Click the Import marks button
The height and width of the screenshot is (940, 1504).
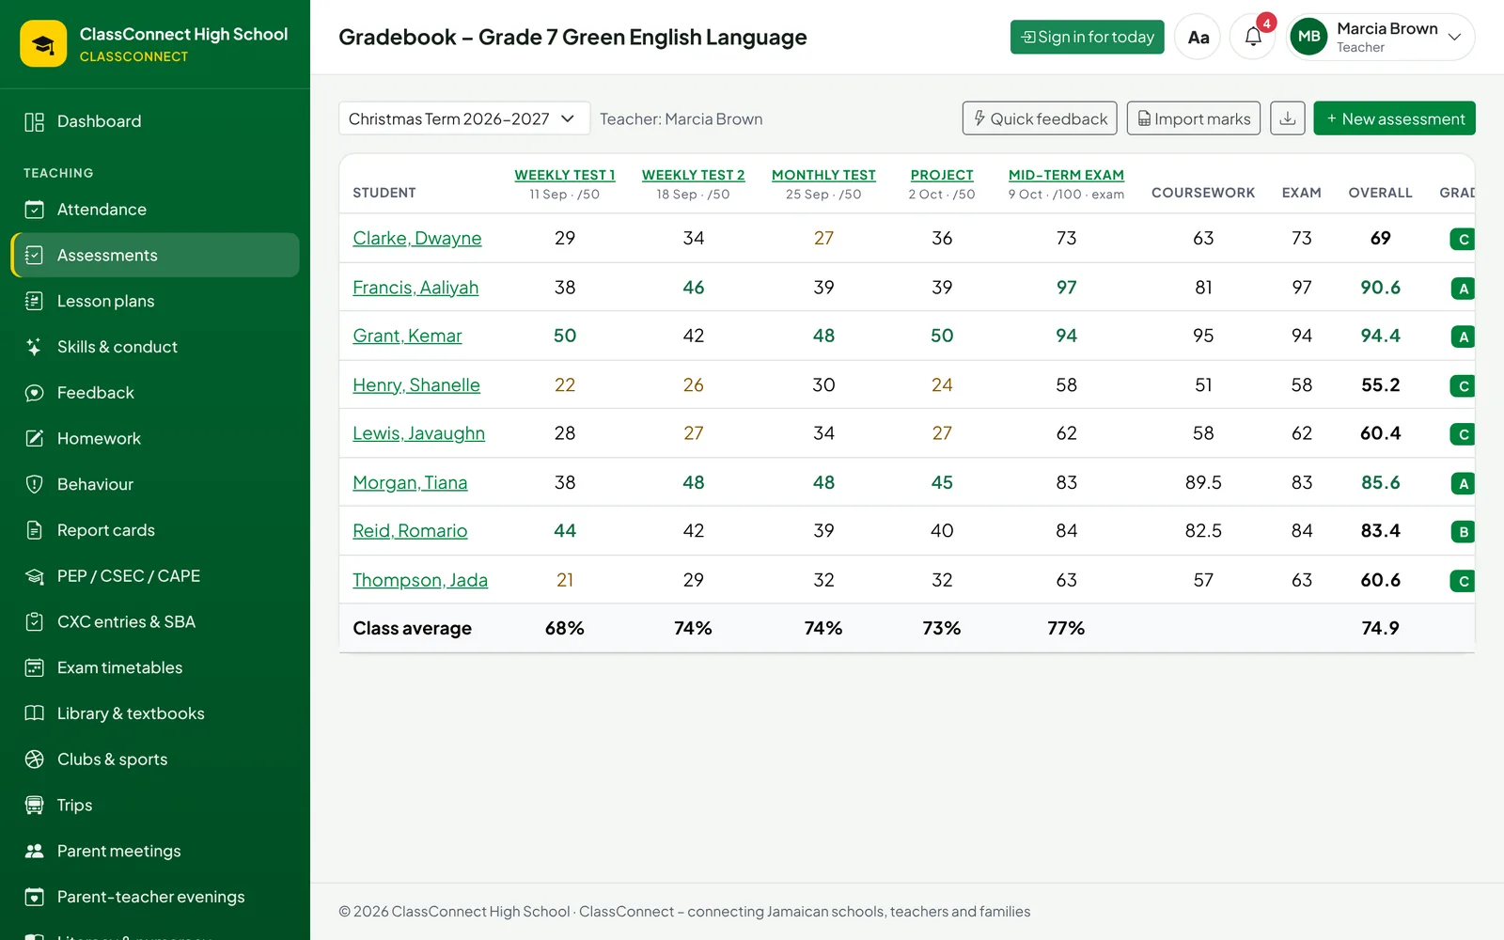[1194, 118]
